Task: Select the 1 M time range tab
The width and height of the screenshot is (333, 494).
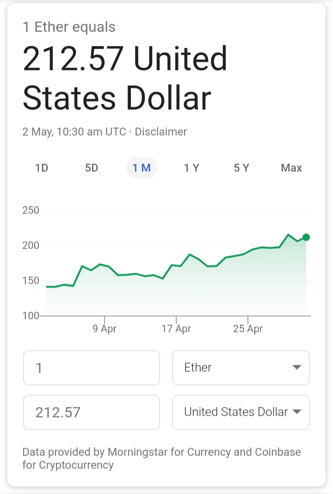Action: tap(142, 168)
